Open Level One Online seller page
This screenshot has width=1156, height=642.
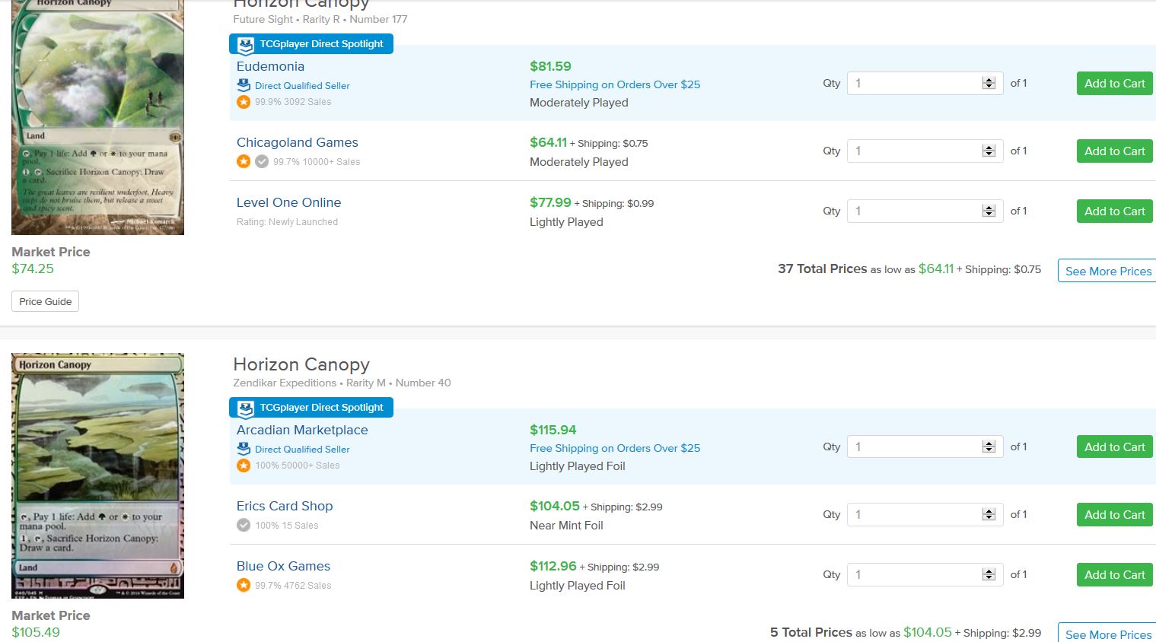click(288, 203)
